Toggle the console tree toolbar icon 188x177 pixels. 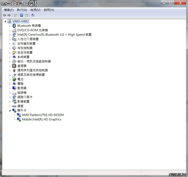[15, 15]
